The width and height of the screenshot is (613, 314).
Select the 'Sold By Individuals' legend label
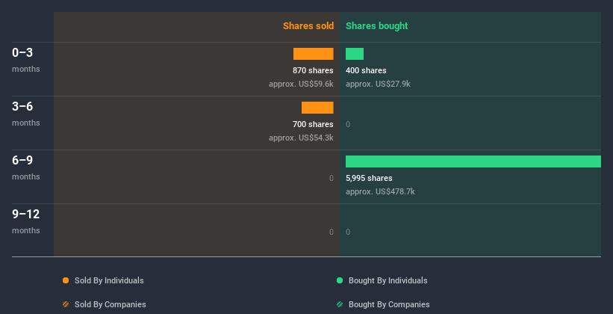pos(109,280)
